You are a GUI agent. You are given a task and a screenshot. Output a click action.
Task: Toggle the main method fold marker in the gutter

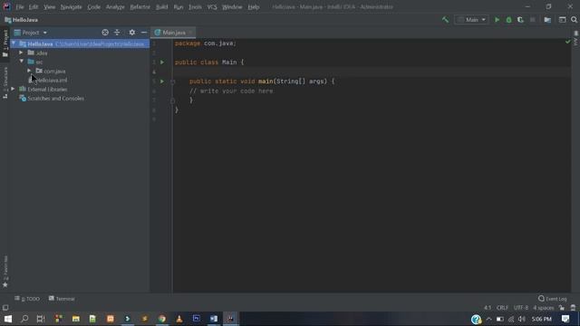(x=172, y=81)
